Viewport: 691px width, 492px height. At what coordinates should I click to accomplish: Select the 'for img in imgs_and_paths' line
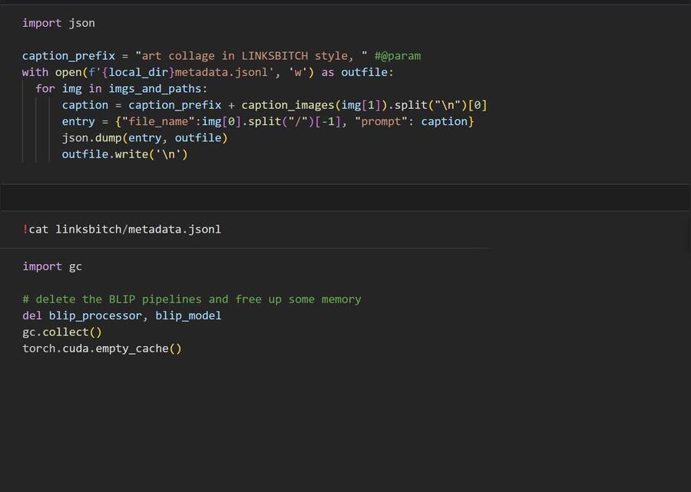click(121, 88)
